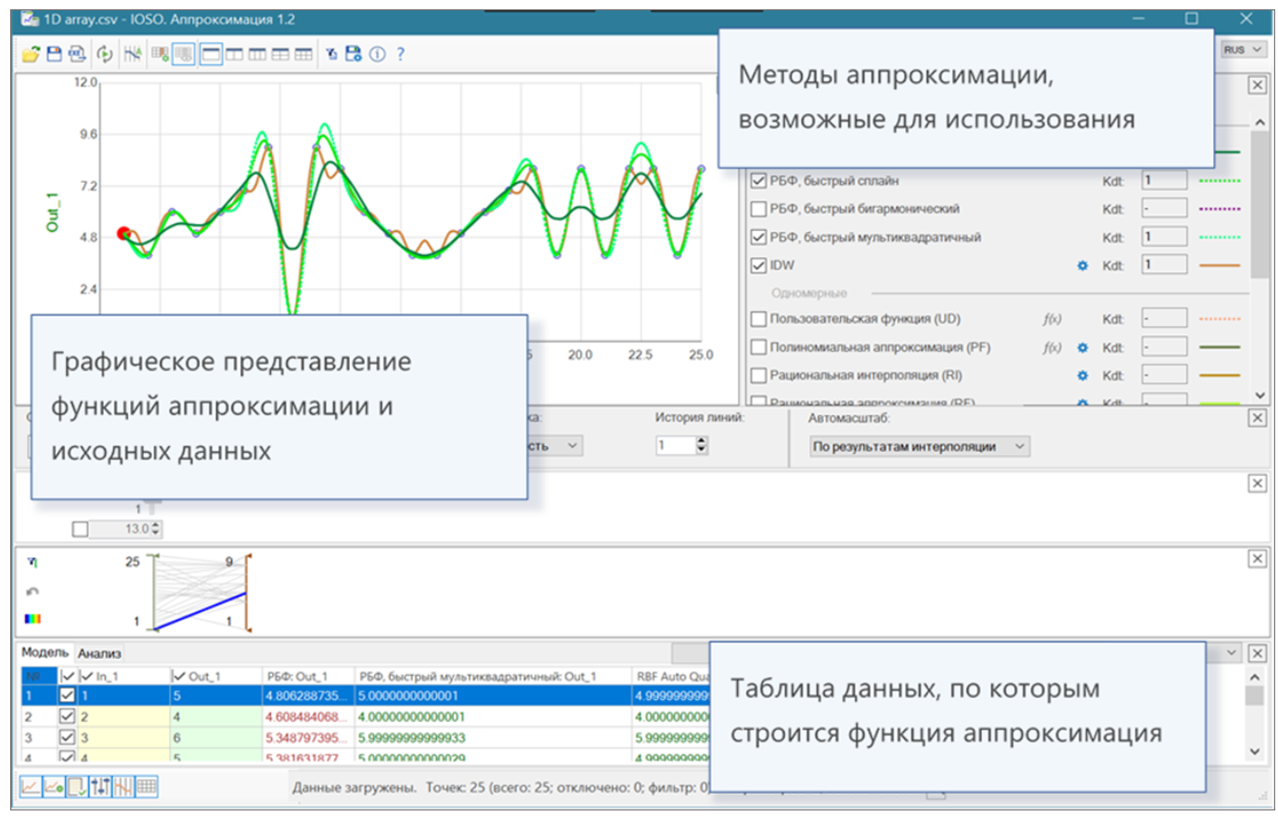Click the line chart icon in status bar
The height and width of the screenshot is (816, 1278).
click(x=31, y=787)
